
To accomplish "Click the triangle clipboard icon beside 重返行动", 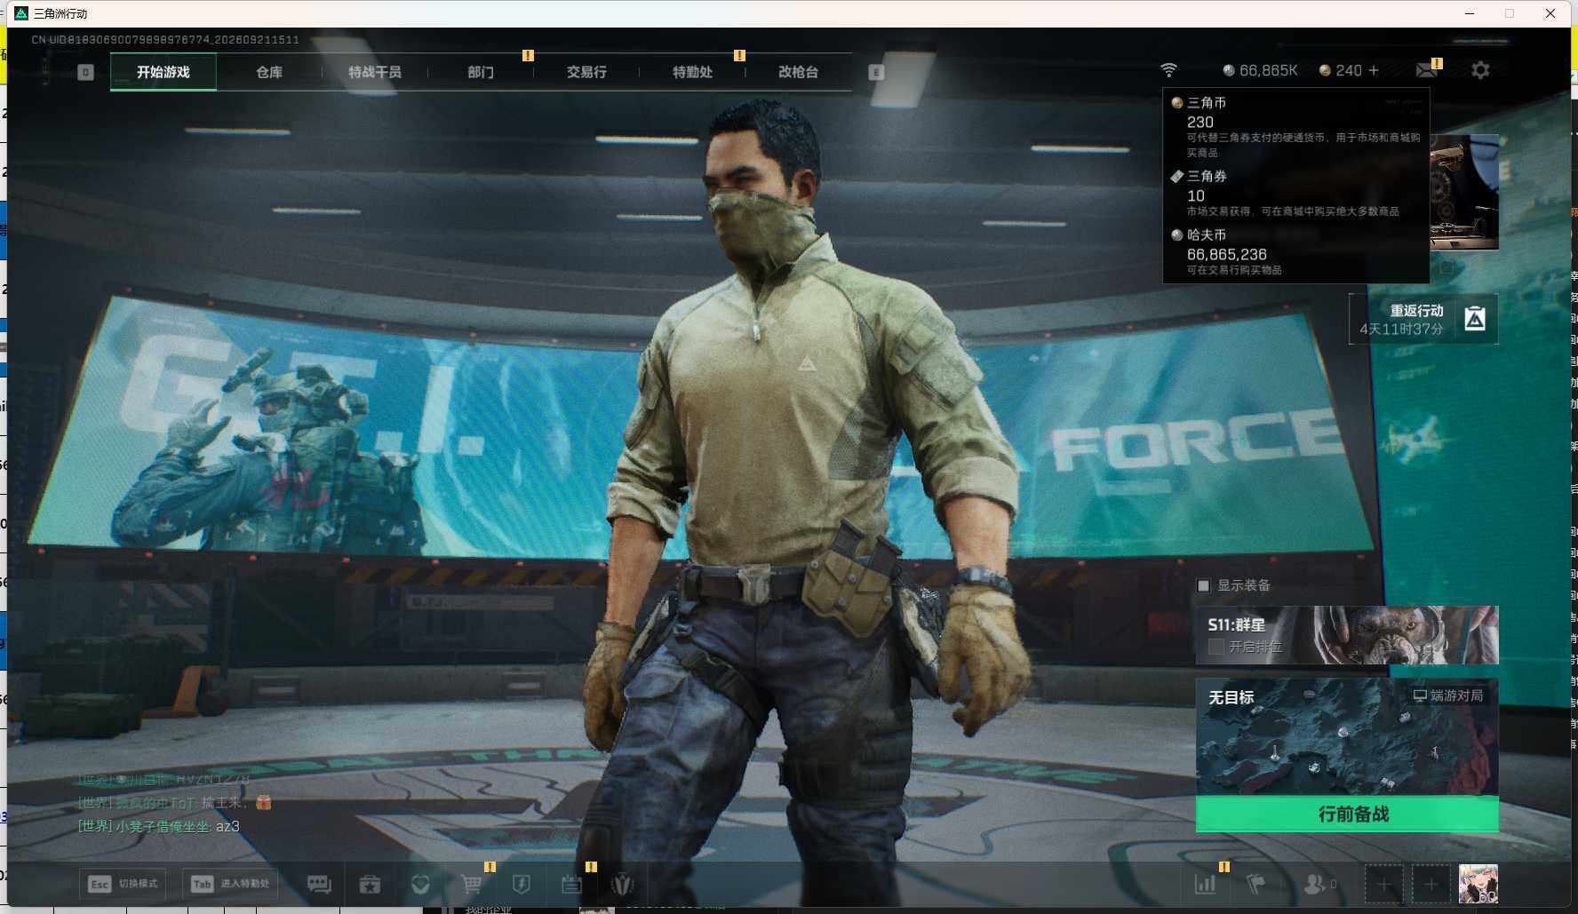I will 1475,318.
